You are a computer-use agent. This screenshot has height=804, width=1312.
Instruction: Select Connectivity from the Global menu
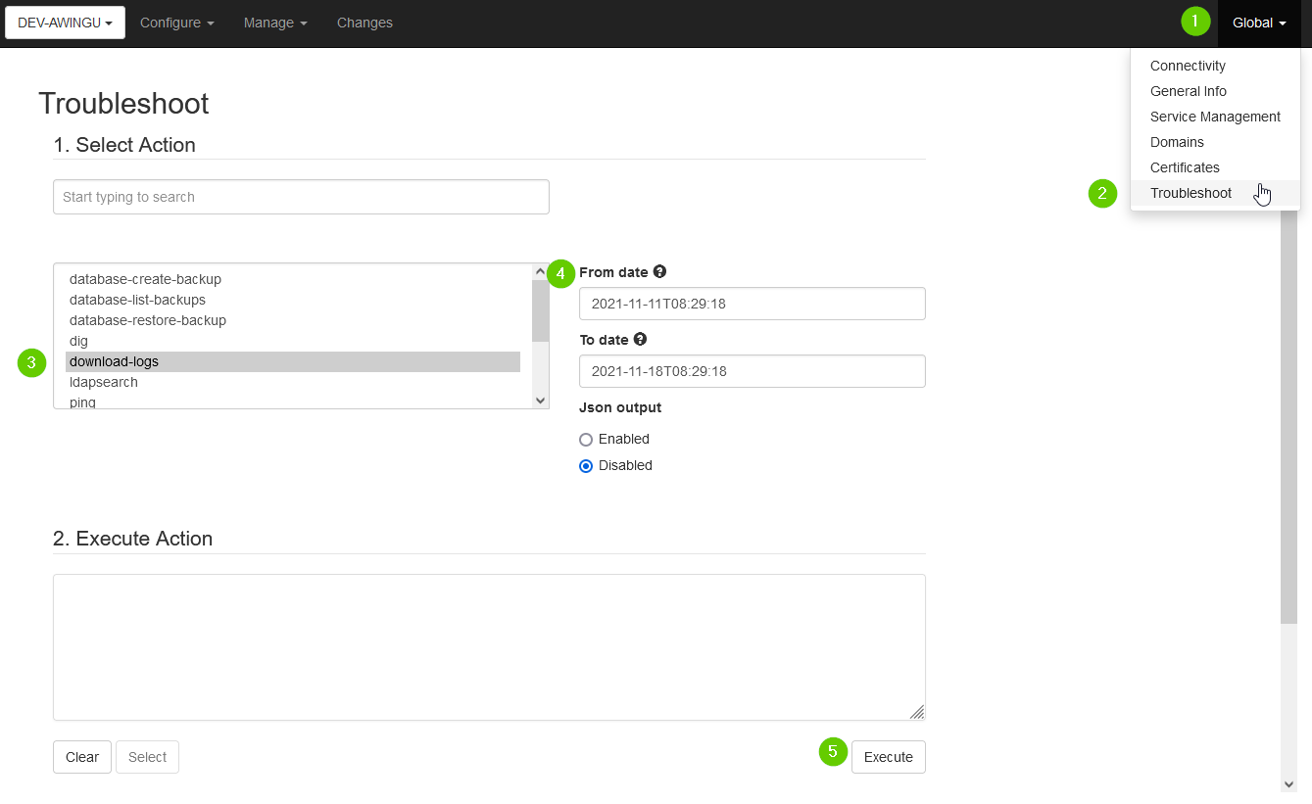click(x=1215, y=66)
